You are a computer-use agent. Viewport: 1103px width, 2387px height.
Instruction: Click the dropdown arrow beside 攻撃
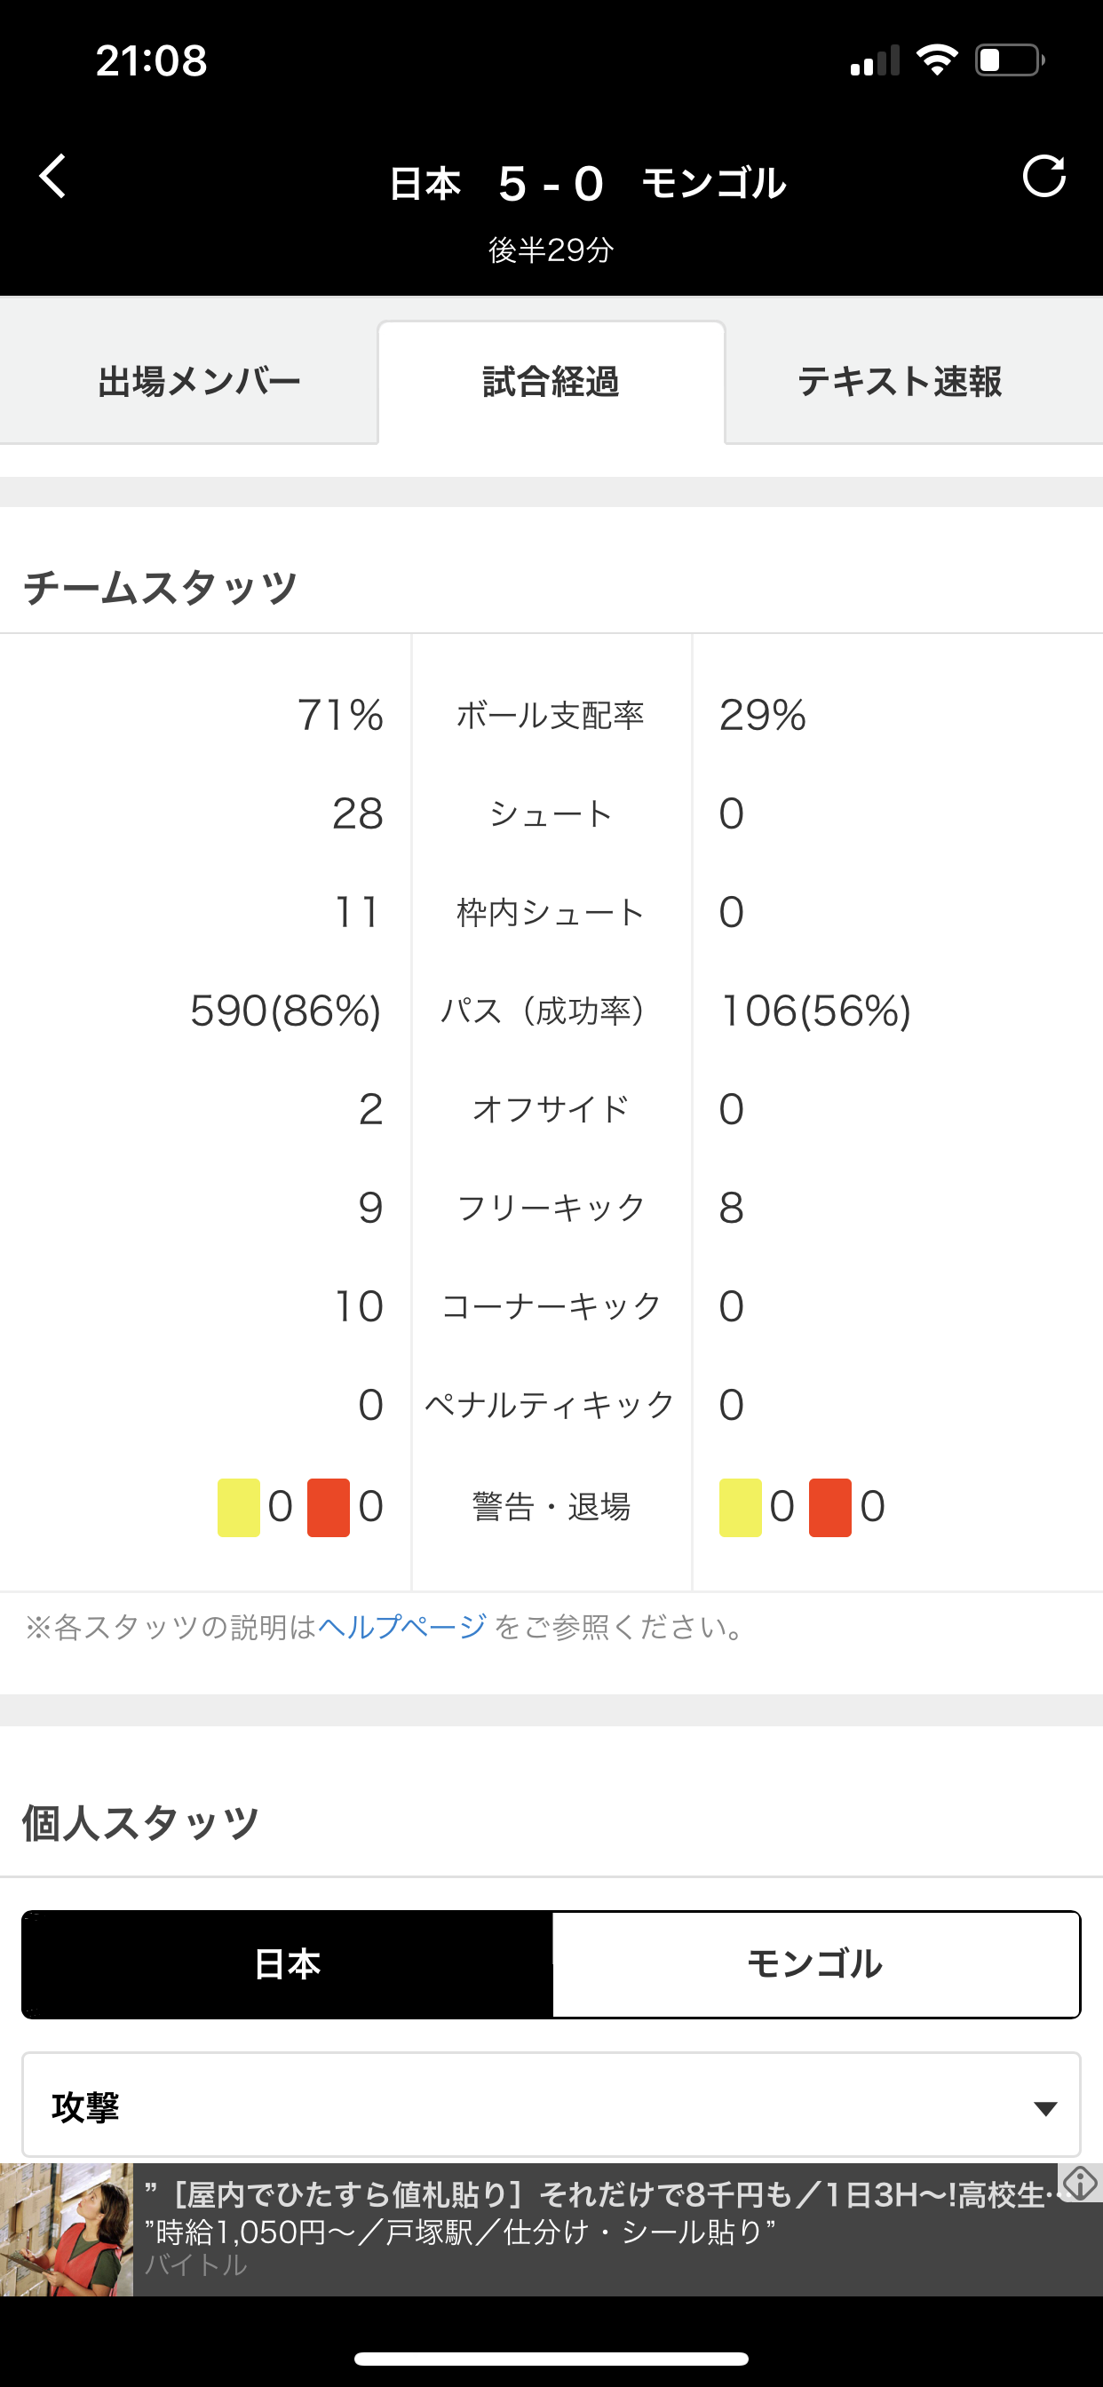[x=1045, y=2109]
